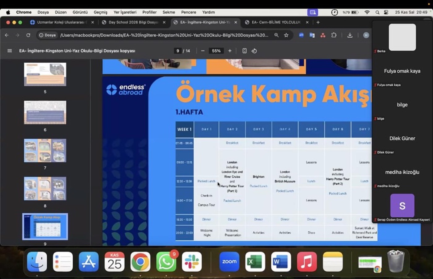Toggle the PDF sidebar with the hamburger icon
The height and width of the screenshot is (279, 433).
click(x=10, y=51)
